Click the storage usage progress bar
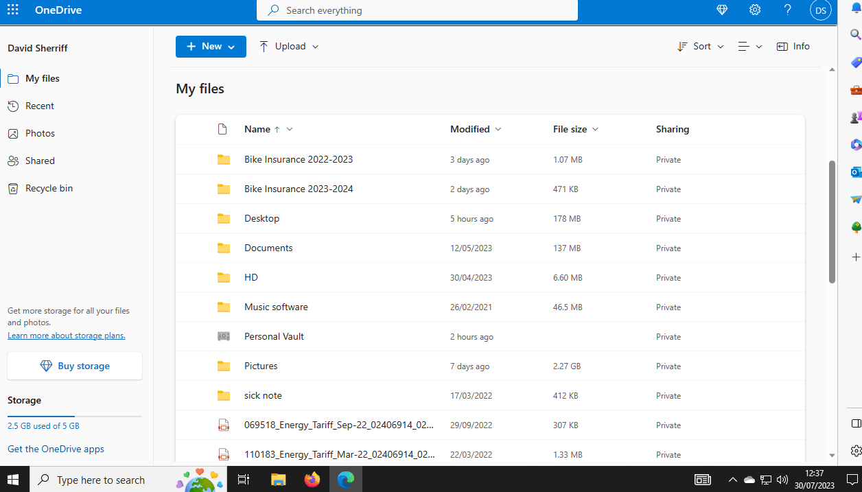 tap(75, 417)
